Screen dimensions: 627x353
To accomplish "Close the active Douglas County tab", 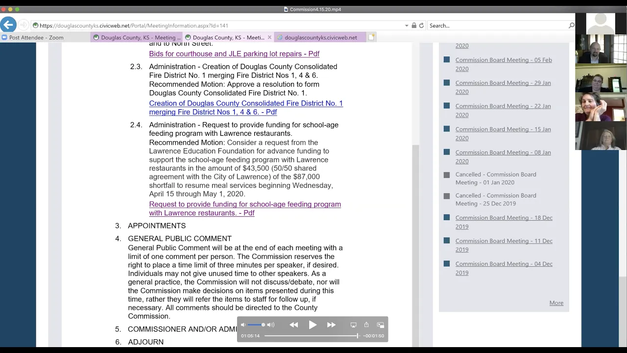I will coord(269,37).
